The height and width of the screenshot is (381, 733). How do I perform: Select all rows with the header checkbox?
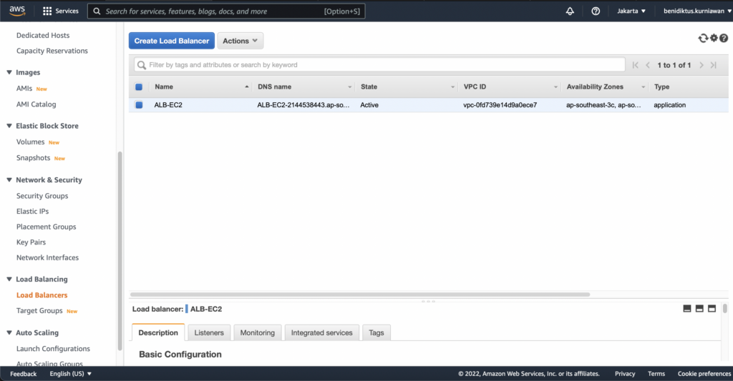pyautogui.click(x=139, y=86)
